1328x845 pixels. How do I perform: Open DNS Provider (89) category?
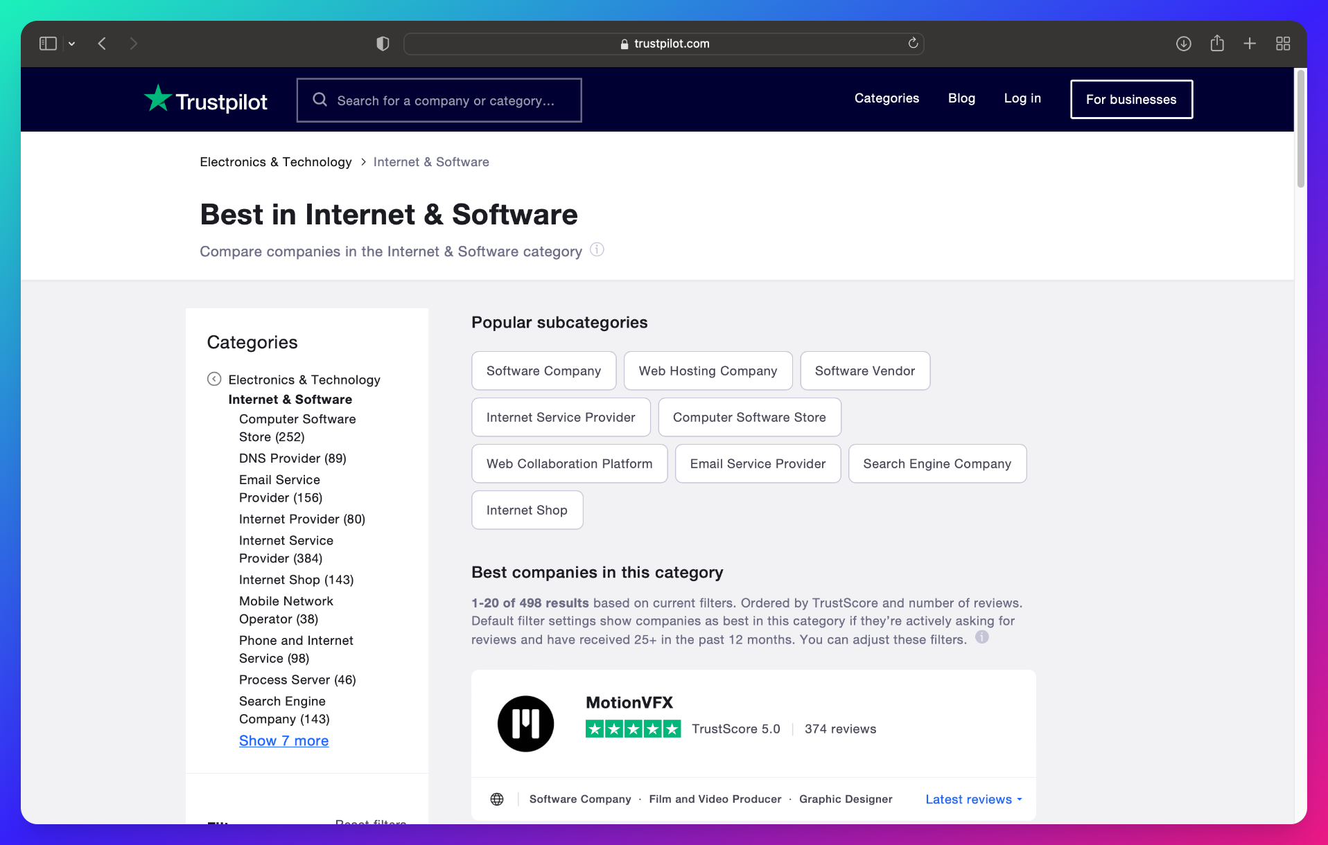292,458
